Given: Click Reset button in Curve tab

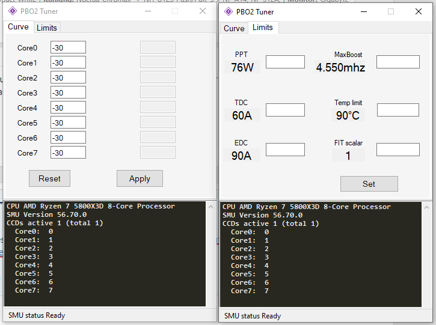Looking at the screenshot, I should point(49,178).
